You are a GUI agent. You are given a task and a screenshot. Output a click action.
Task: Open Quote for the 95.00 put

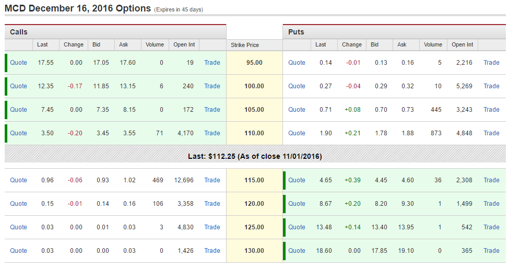tap(297, 63)
